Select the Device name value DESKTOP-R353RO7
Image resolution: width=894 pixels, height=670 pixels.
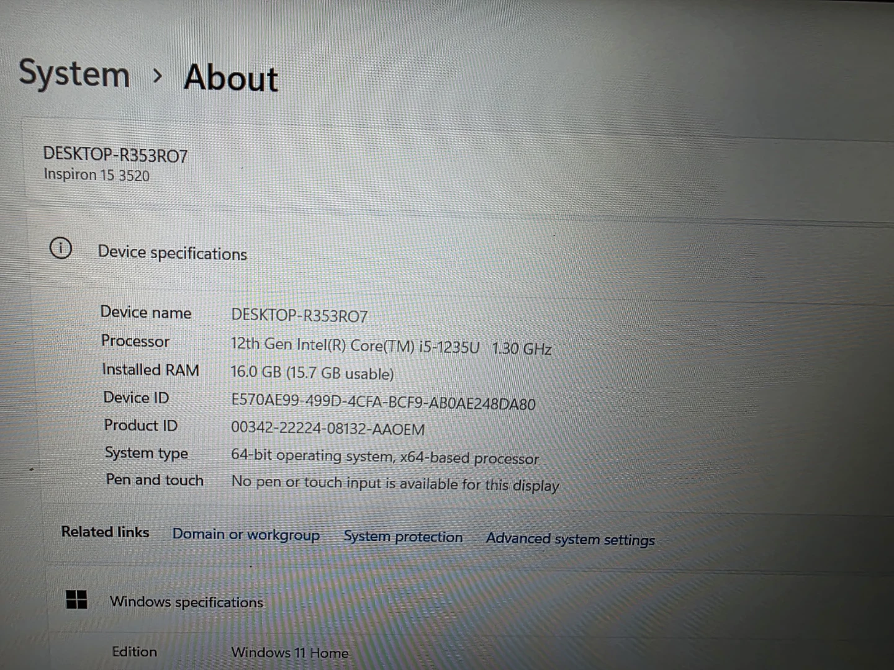(299, 316)
